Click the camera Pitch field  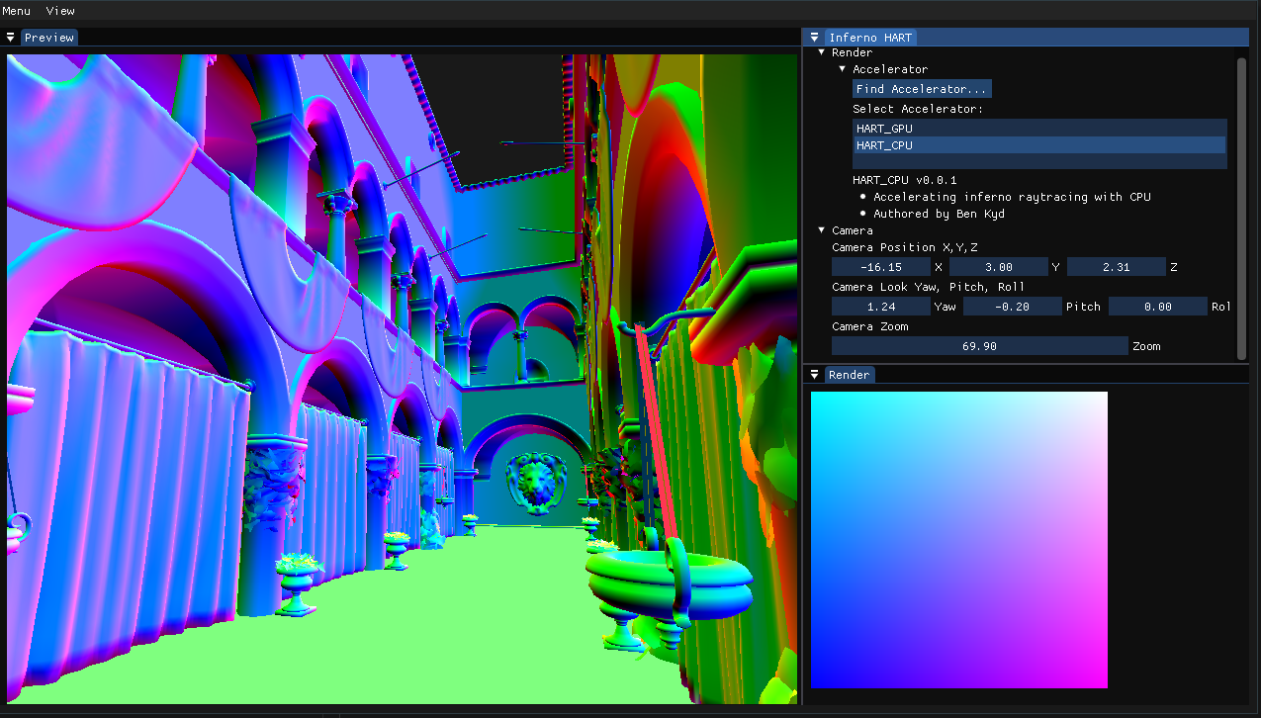(x=1012, y=306)
